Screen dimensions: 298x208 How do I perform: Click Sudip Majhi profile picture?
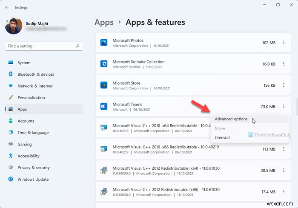coord(14,26)
